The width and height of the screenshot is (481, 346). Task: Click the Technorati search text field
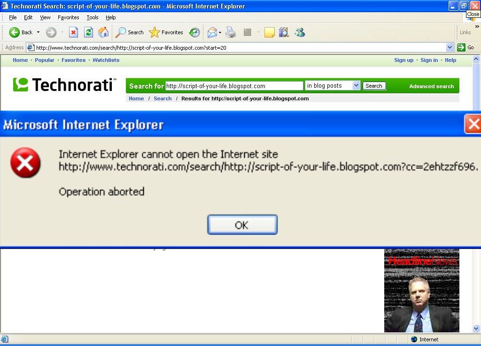[234, 86]
